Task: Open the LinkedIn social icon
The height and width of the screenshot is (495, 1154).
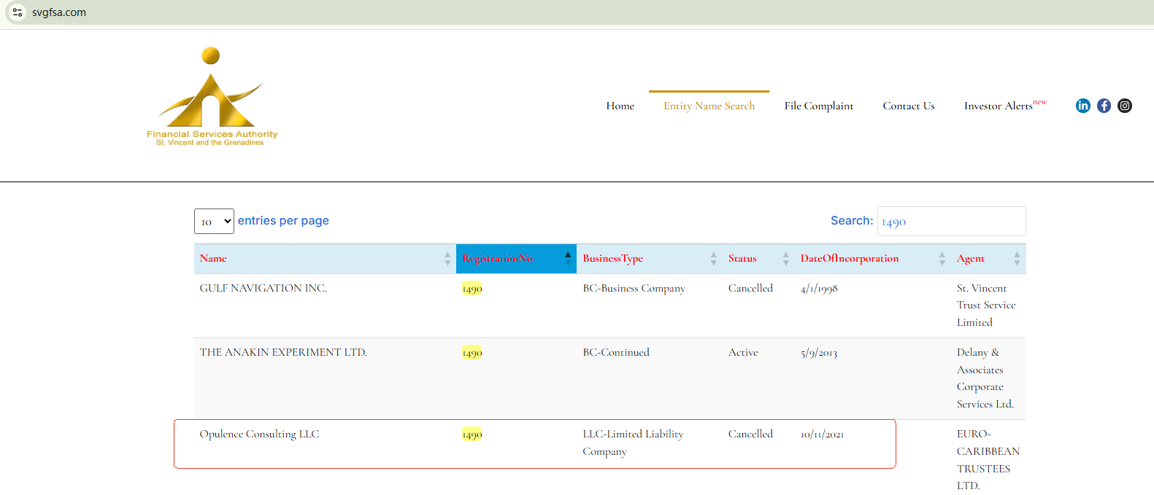Action: coord(1082,106)
